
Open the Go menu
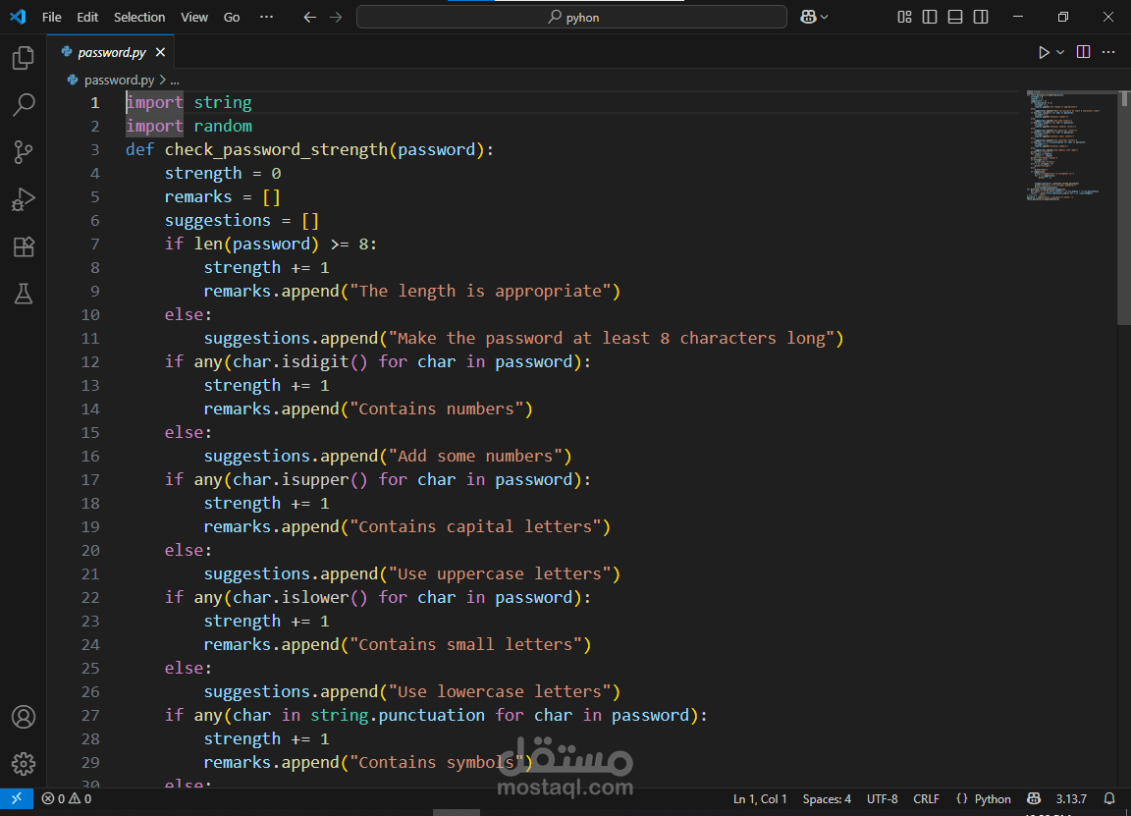click(232, 17)
